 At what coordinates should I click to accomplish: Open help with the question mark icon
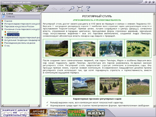(88, 8)
